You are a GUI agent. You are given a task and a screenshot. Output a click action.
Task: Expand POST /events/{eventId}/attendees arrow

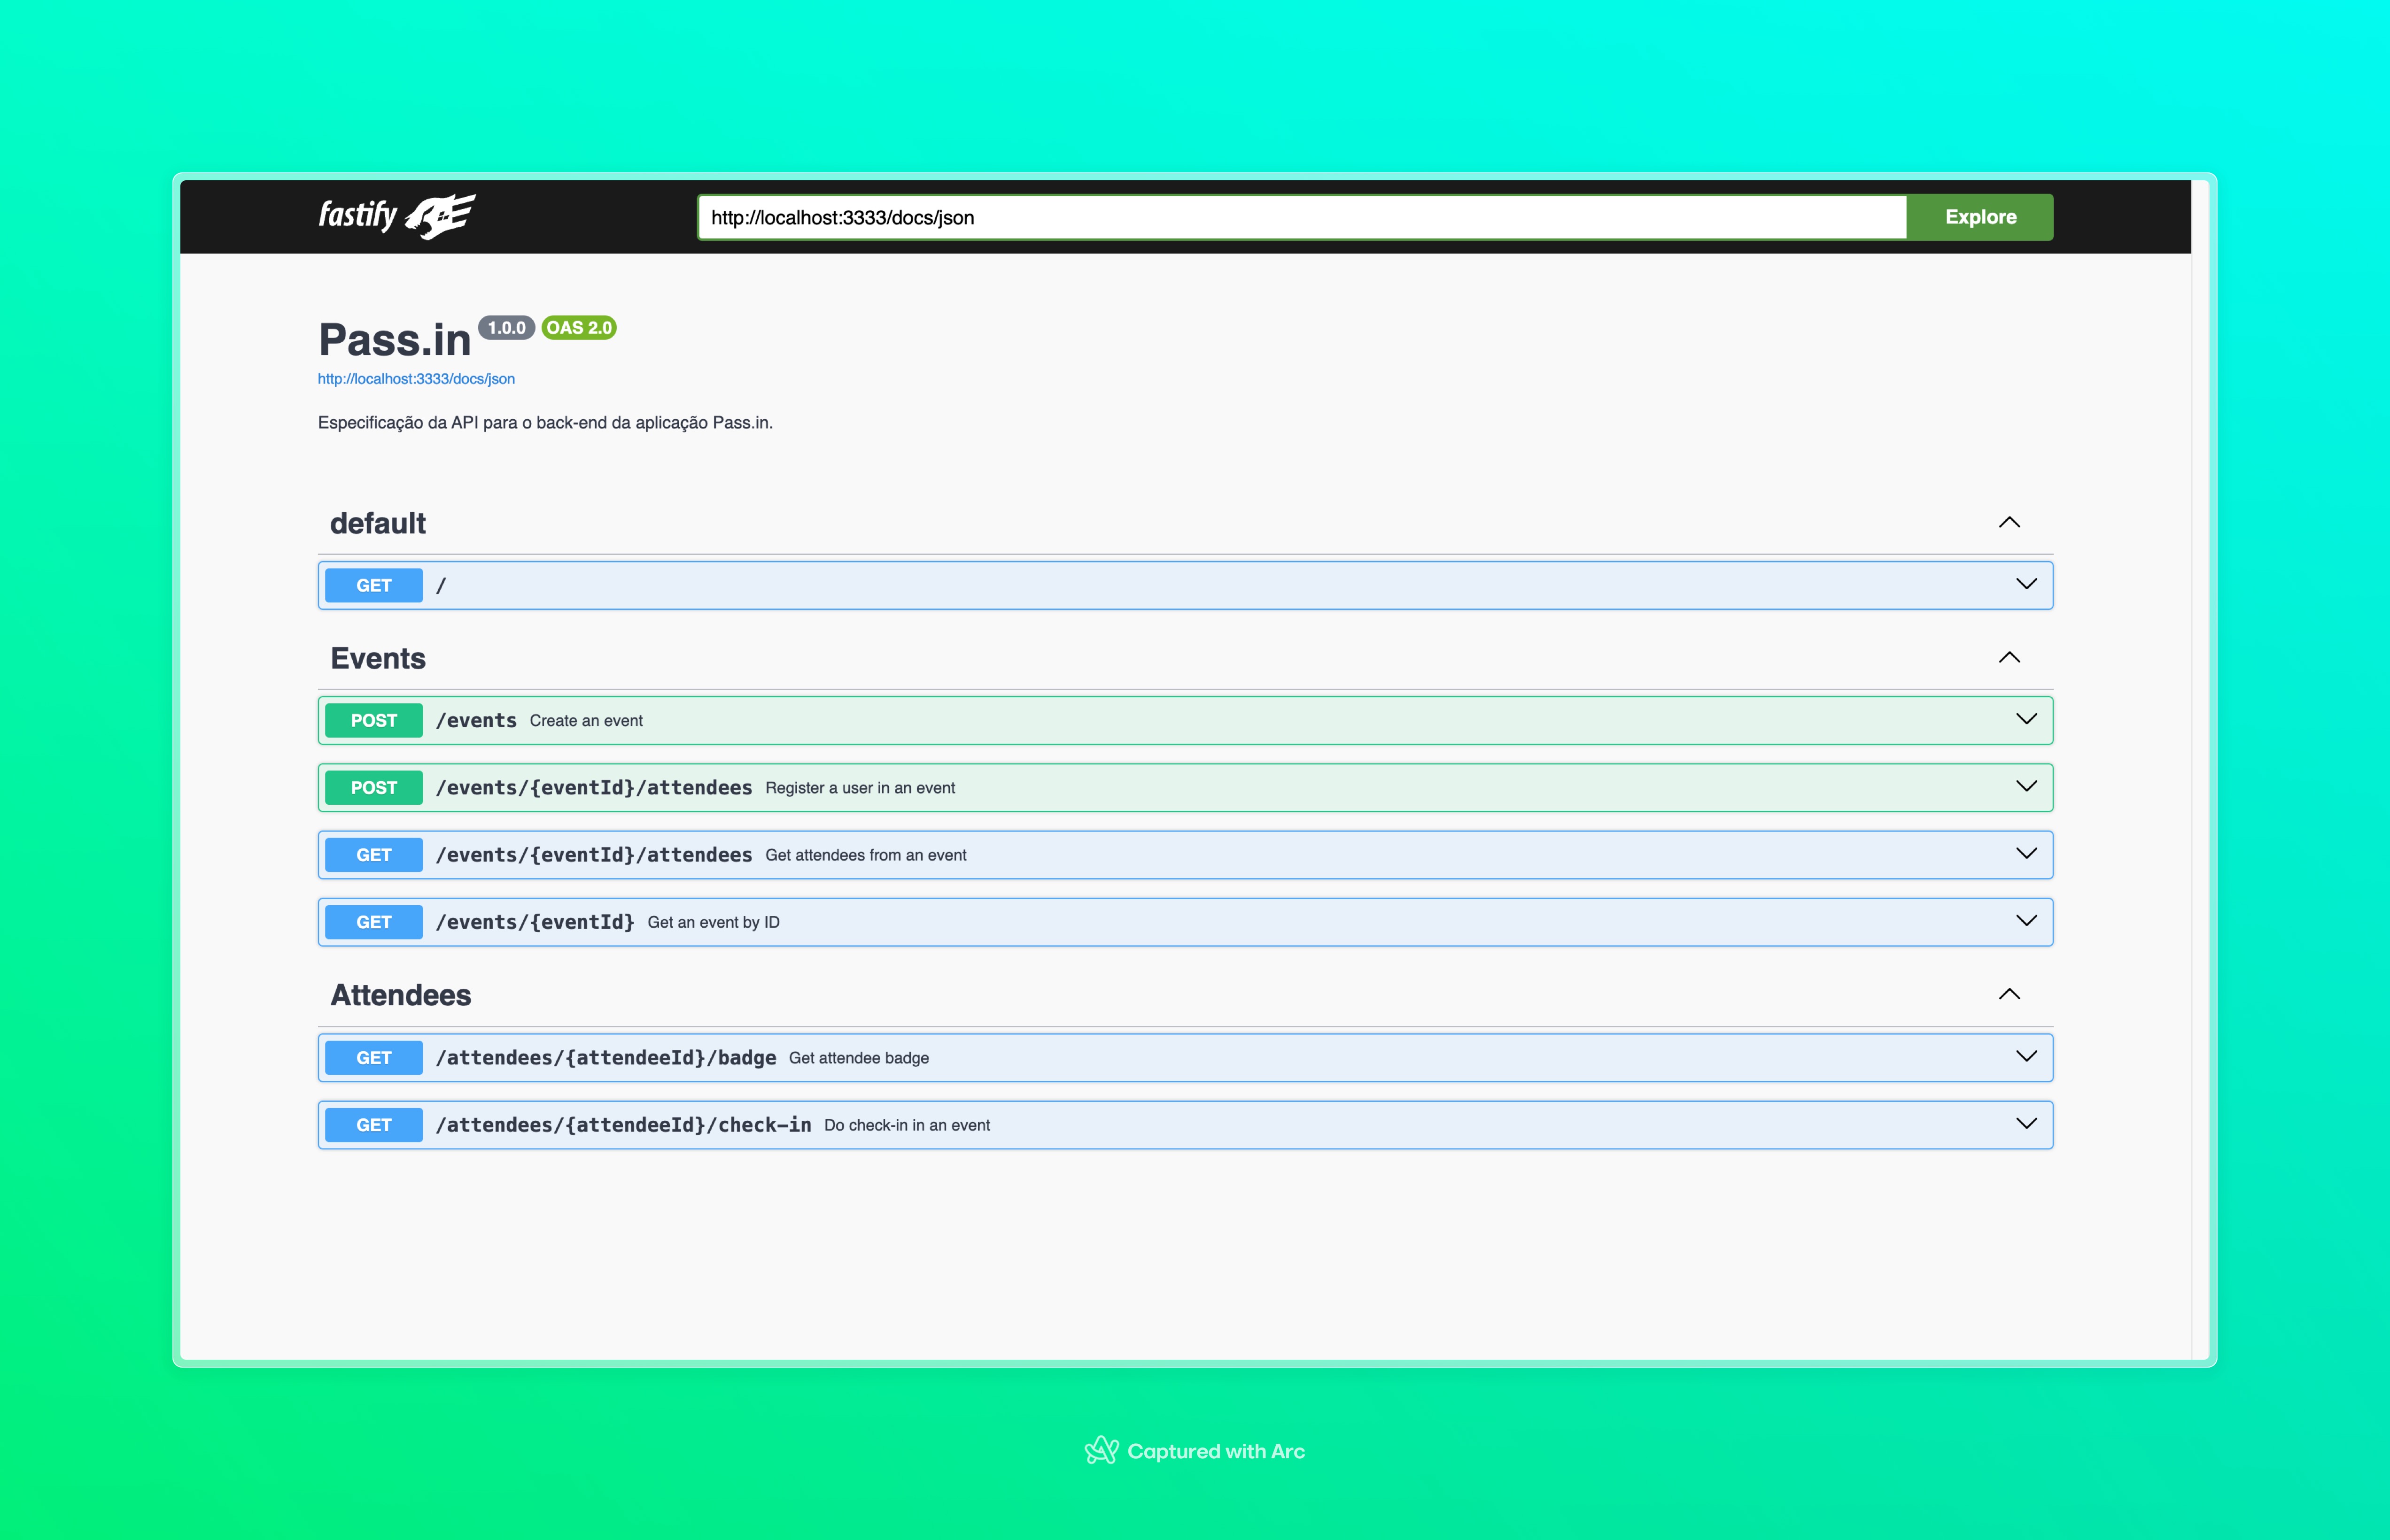click(x=2026, y=786)
